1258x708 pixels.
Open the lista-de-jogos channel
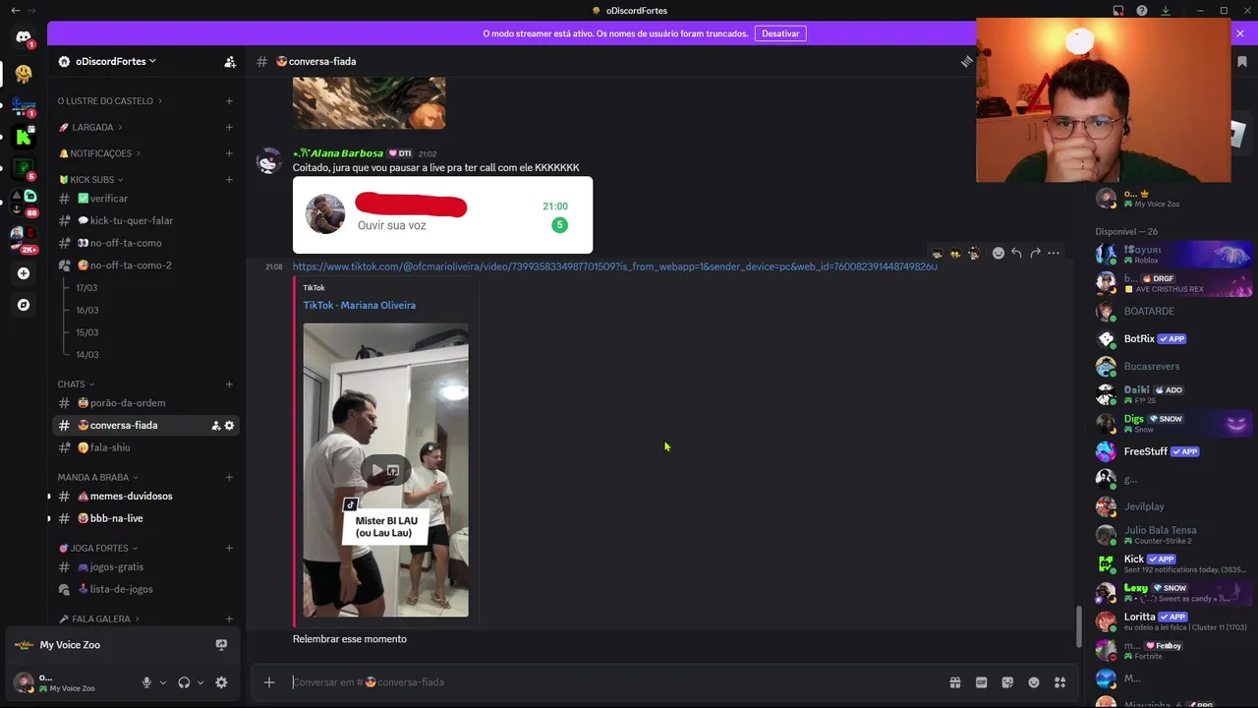pyautogui.click(x=145, y=589)
